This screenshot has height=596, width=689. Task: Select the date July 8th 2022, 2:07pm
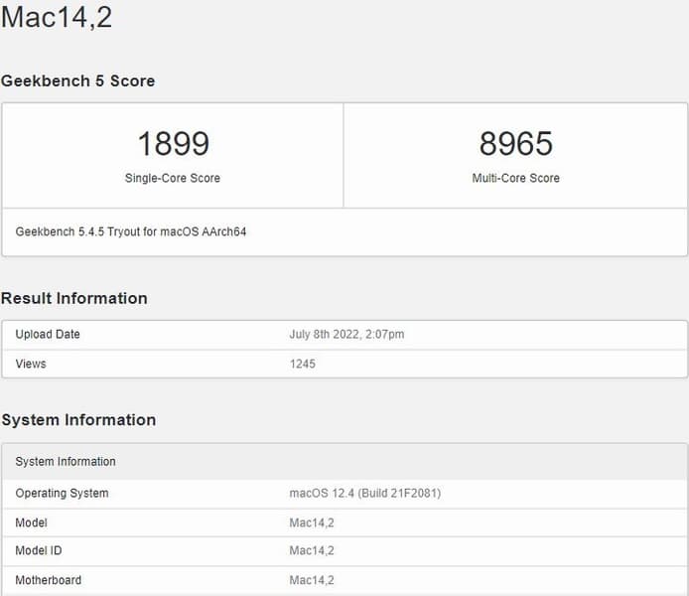tap(346, 334)
